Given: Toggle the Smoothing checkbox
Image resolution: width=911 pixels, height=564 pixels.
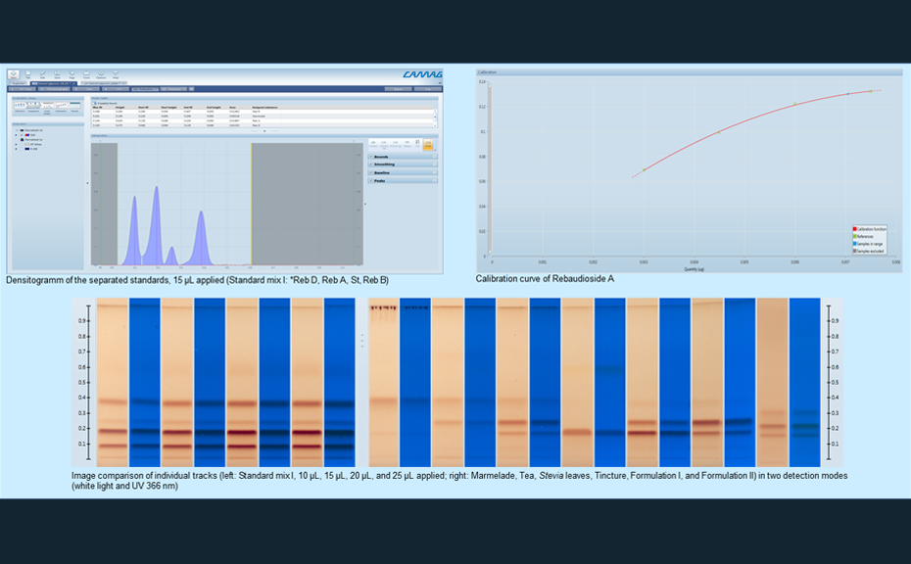Looking at the screenshot, I should [371, 164].
